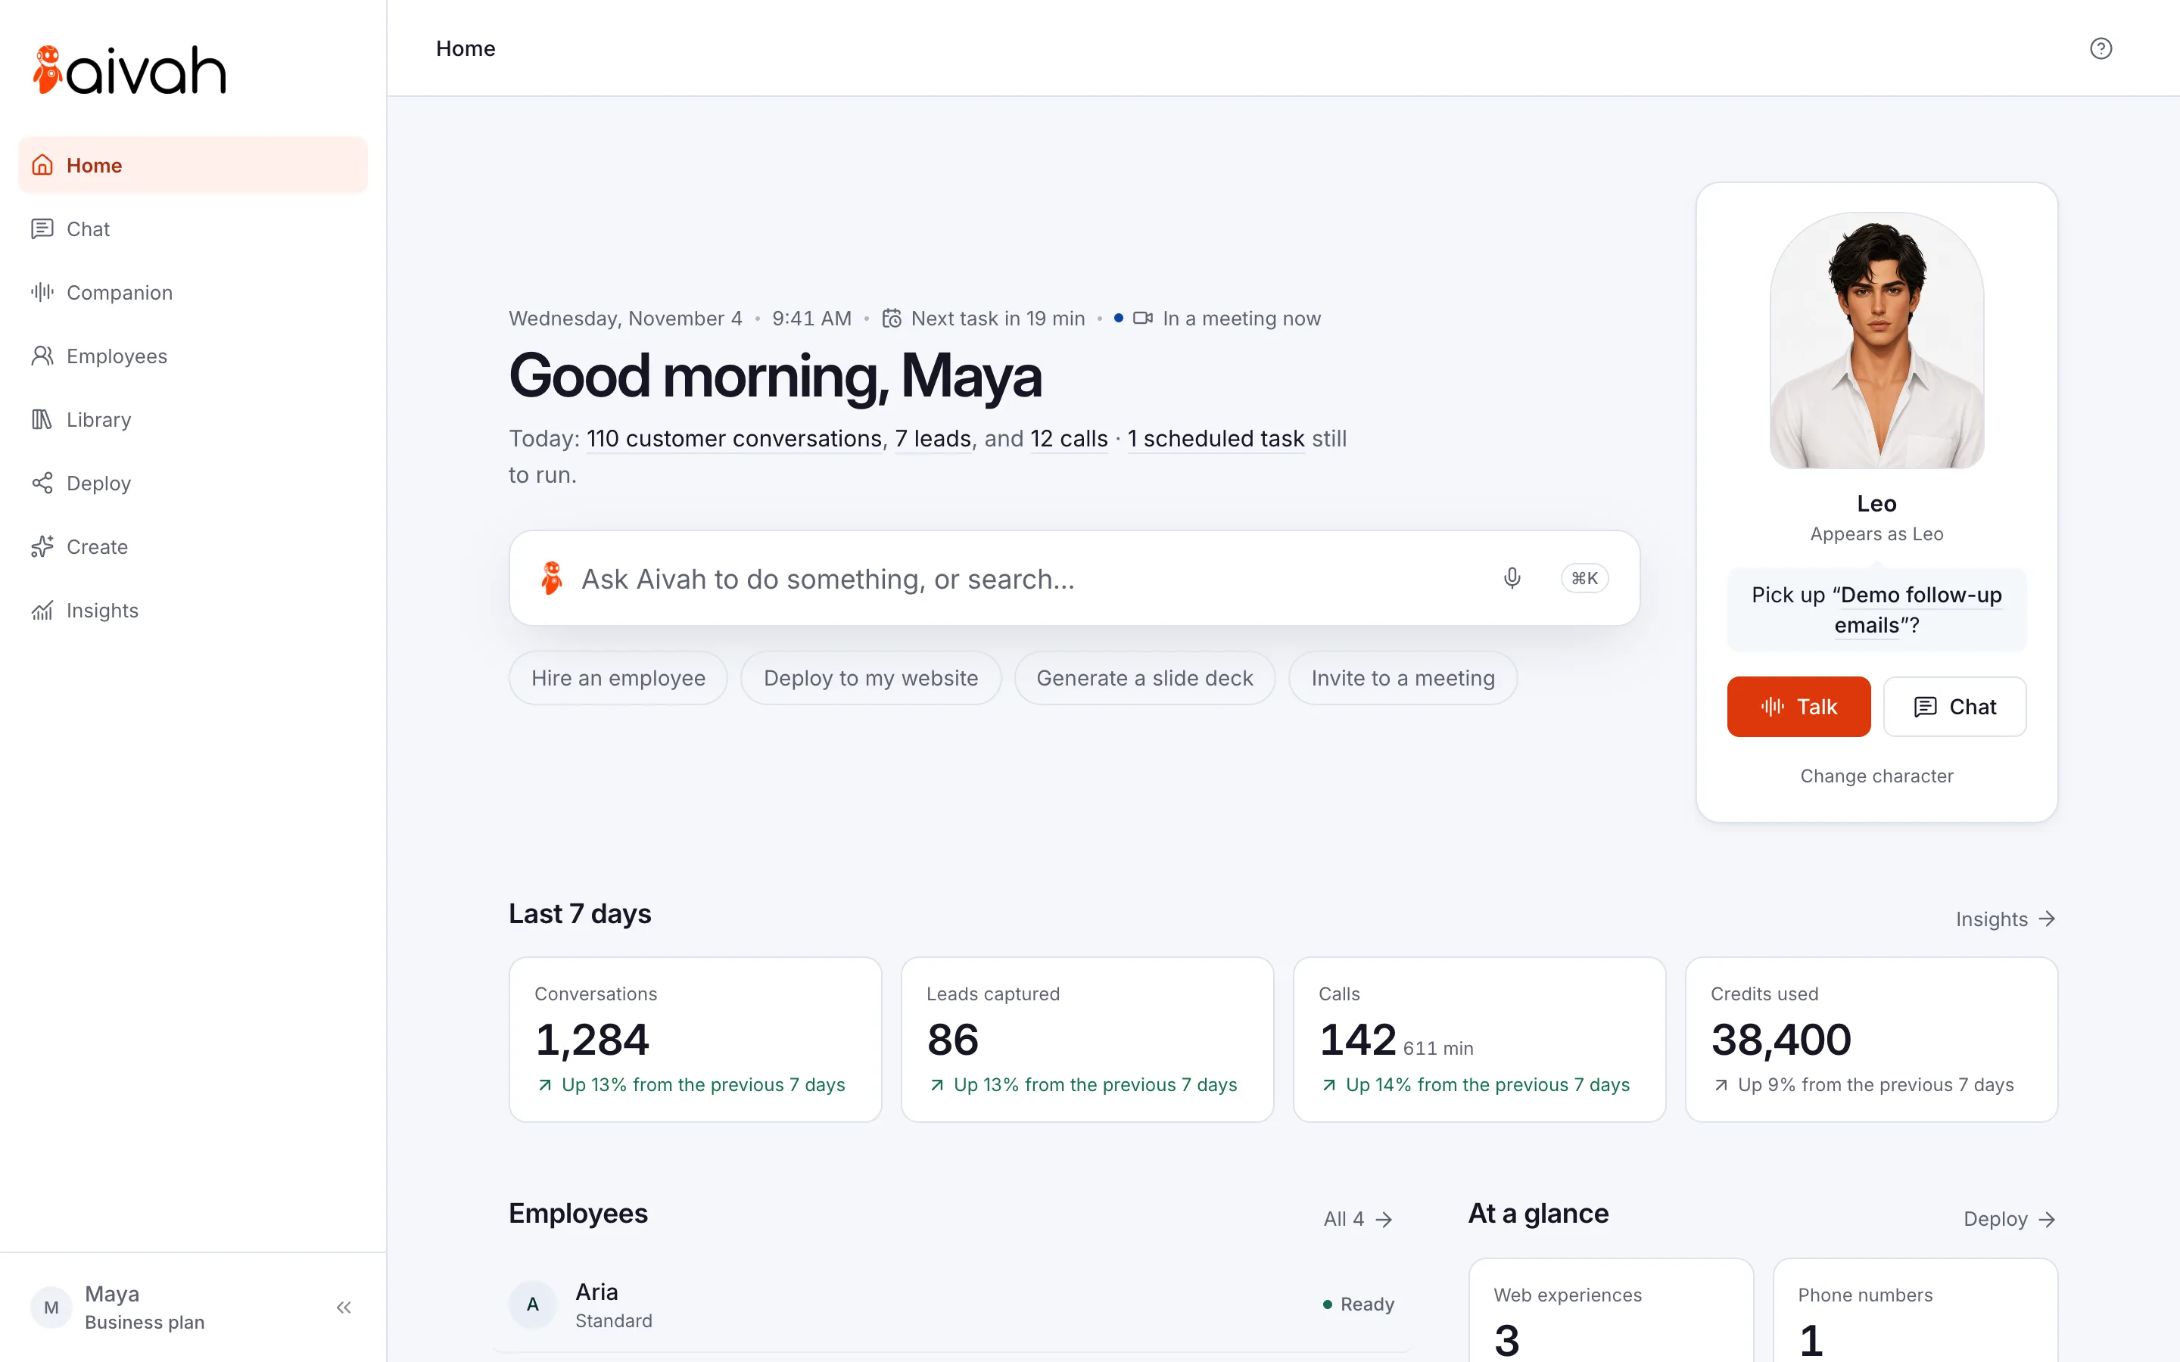Choose Generate a slide deck suggestion
2180x1362 pixels.
(1144, 678)
